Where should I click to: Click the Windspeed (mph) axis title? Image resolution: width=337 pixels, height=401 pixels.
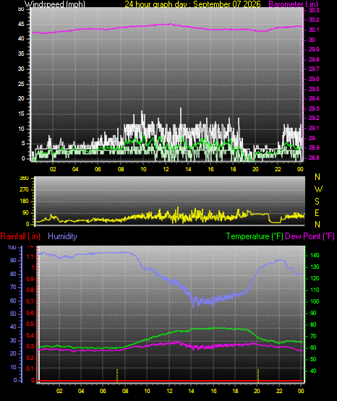[x=54, y=4]
